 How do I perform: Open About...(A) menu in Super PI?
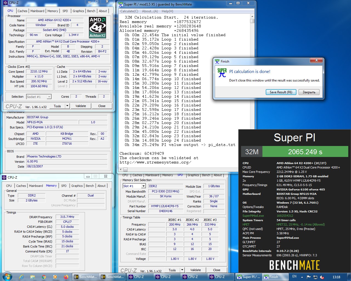click(x=150, y=11)
